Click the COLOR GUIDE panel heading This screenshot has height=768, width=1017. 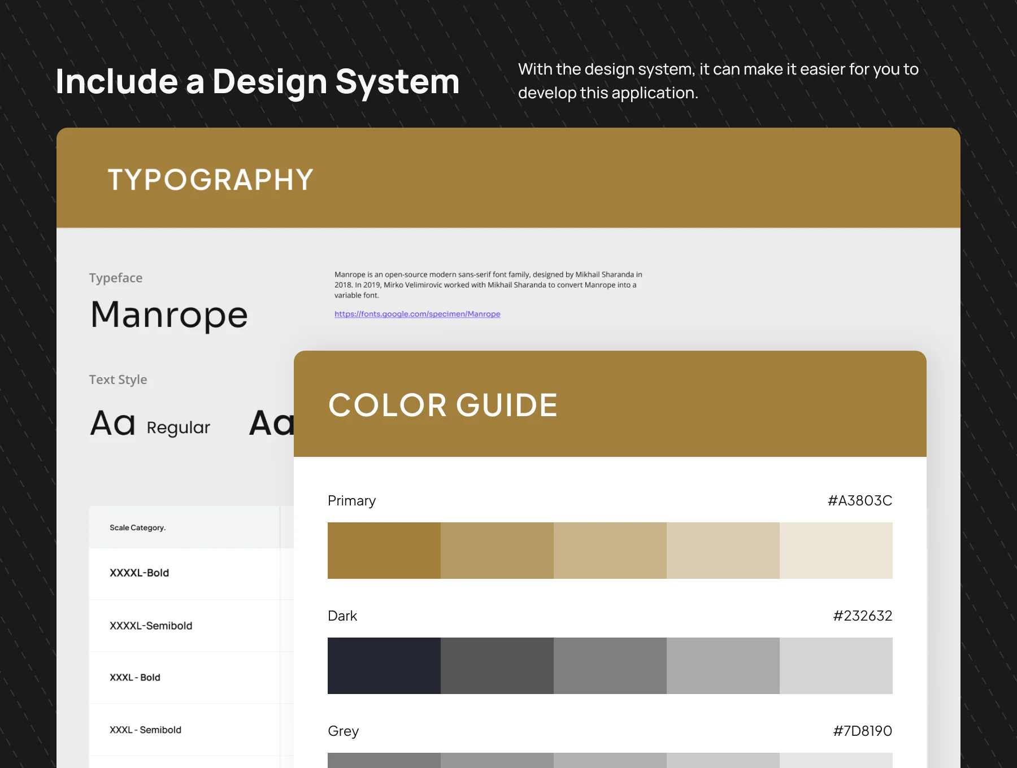pos(443,405)
